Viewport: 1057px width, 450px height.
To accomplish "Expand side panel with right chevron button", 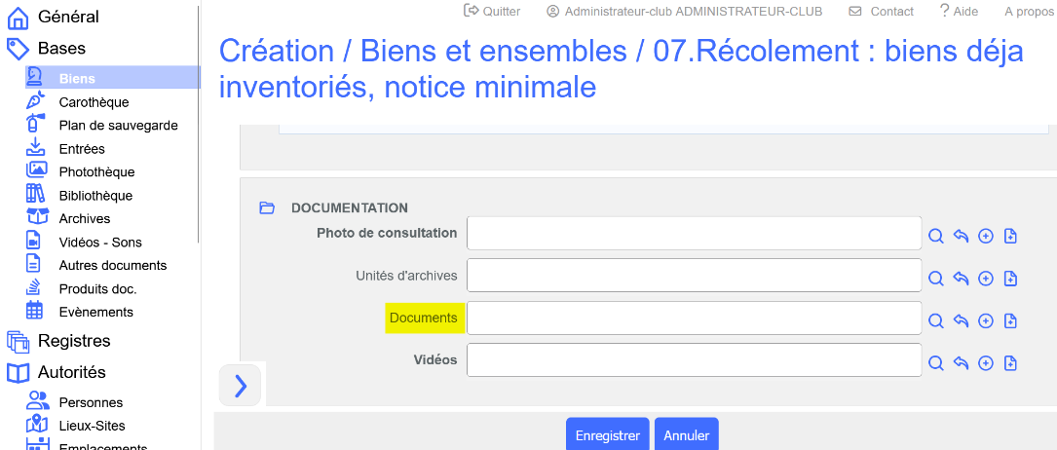I will [x=241, y=386].
